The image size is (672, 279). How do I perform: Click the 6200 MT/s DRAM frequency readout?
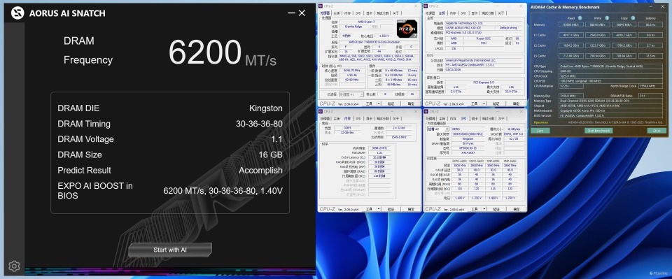[223, 52]
